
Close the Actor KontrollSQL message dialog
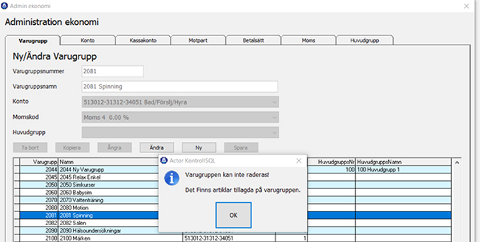tap(299, 161)
